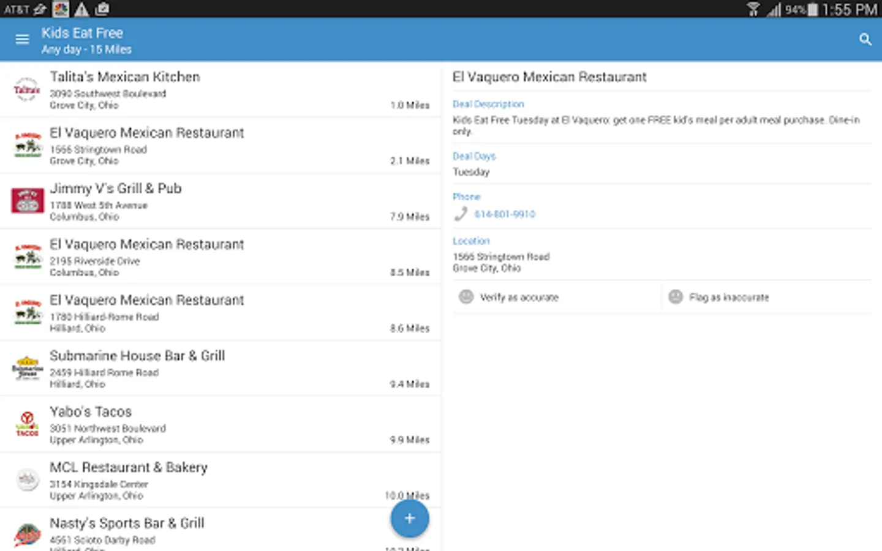882x551 pixels.
Task: Tap the El Vaquero detail panel heading
Action: pyautogui.click(x=549, y=77)
